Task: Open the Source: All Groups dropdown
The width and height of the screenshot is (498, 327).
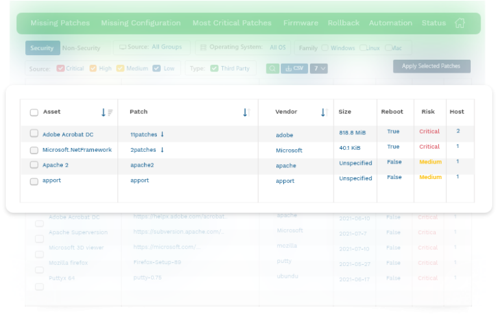Action: (152, 47)
